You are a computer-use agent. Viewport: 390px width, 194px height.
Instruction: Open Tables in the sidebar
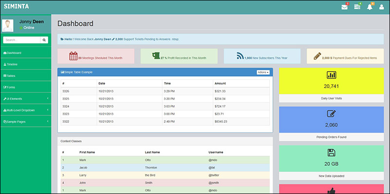[x=26, y=76]
